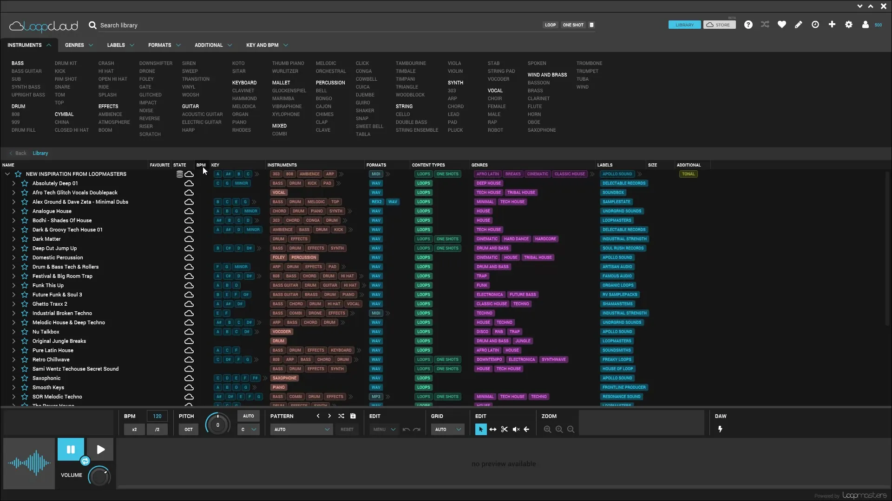Toggle the loop sync icon by pause button

point(85,461)
